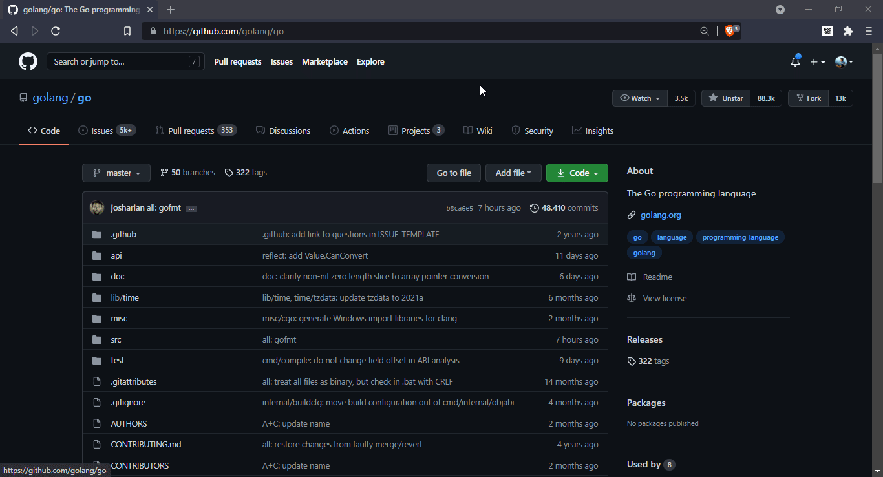Click the browser back arrow
This screenshot has width=883, height=477.
(14, 31)
